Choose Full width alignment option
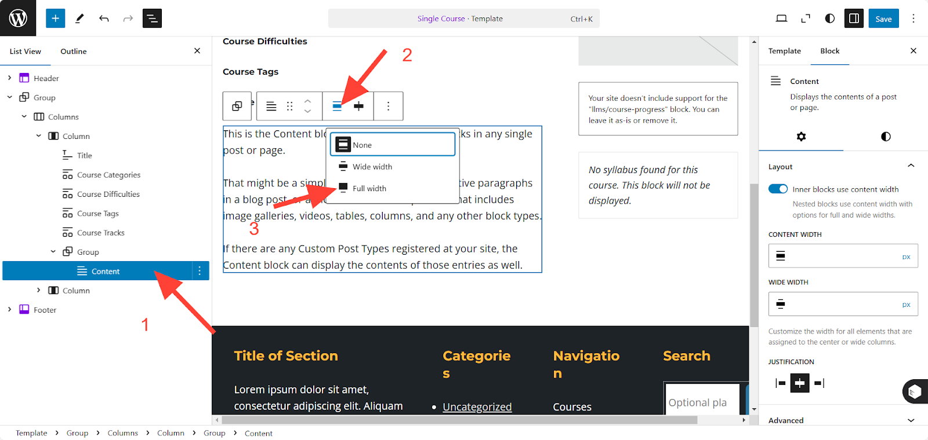This screenshot has width=928, height=440. tap(369, 188)
